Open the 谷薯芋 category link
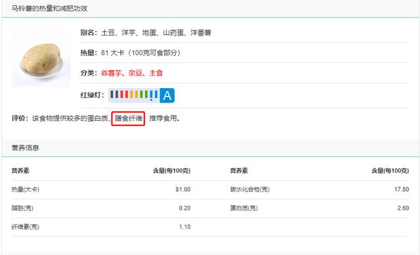The height and width of the screenshot is (255, 420). 111,73
